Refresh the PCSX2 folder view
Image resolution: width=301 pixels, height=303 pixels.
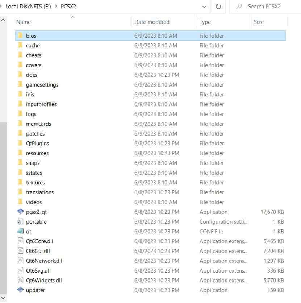218,7
